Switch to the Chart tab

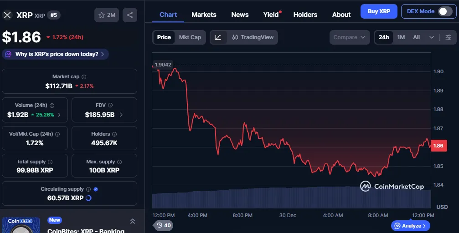point(168,15)
